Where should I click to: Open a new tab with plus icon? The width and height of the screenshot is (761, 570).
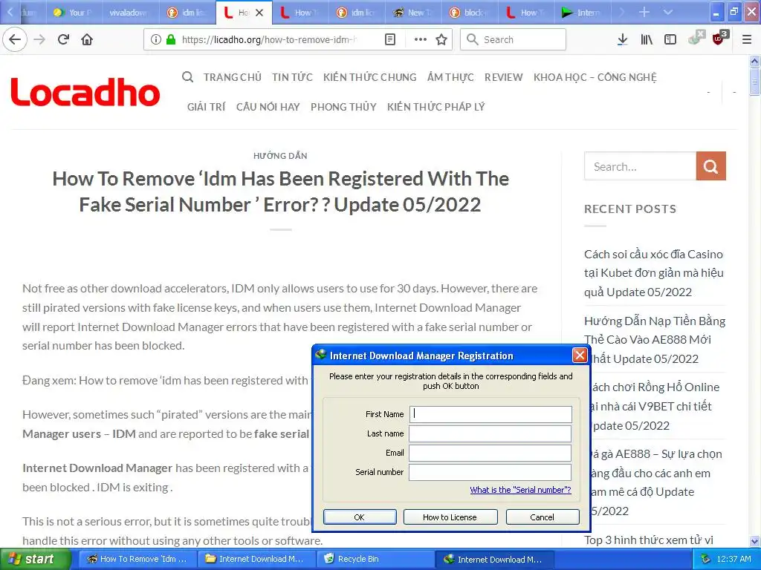(644, 12)
